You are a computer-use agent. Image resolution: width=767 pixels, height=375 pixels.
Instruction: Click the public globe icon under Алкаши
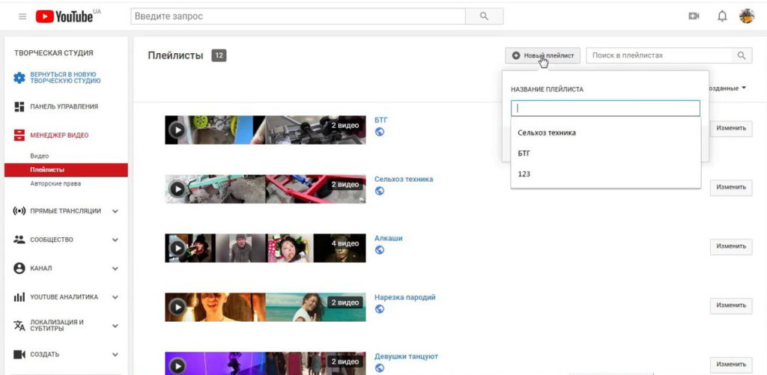pos(380,250)
